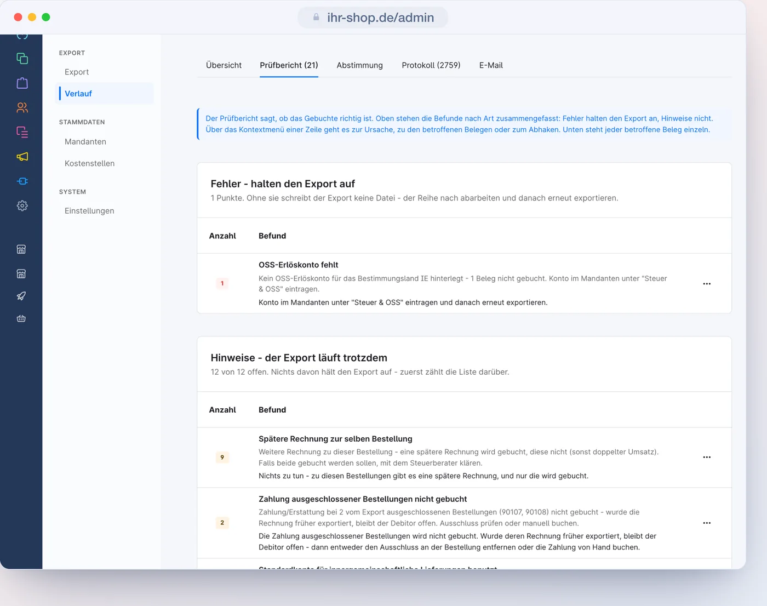Image resolution: width=767 pixels, height=606 pixels.
Task: Click the green macOS fullscreen button
Action: (46, 17)
